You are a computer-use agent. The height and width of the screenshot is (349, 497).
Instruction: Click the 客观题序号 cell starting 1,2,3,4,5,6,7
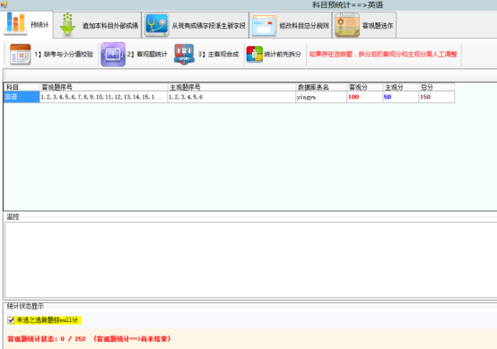click(x=103, y=97)
